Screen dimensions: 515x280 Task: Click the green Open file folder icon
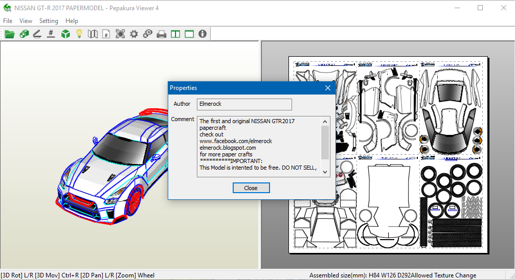10,34
